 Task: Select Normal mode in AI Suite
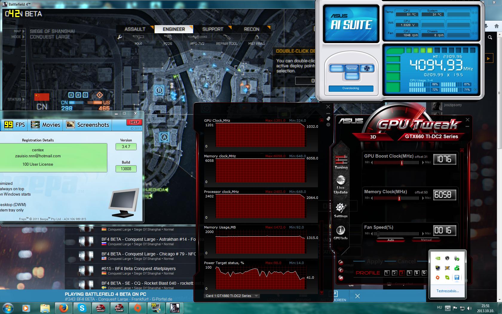(x=352, y=68)
